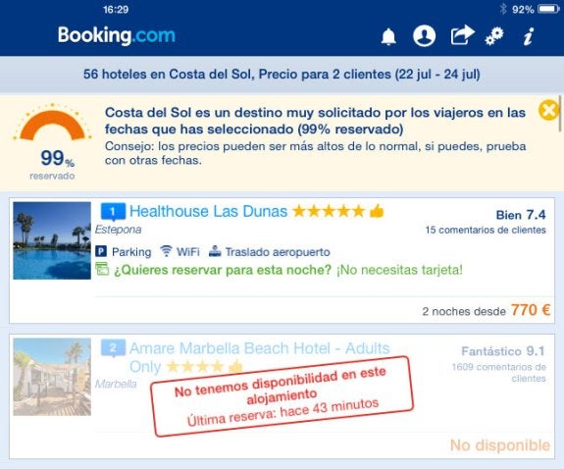The width and height of the screenshot is (564, 469).
Task: Dismiss the 99% reservado banner
Action: click(547, 110)
